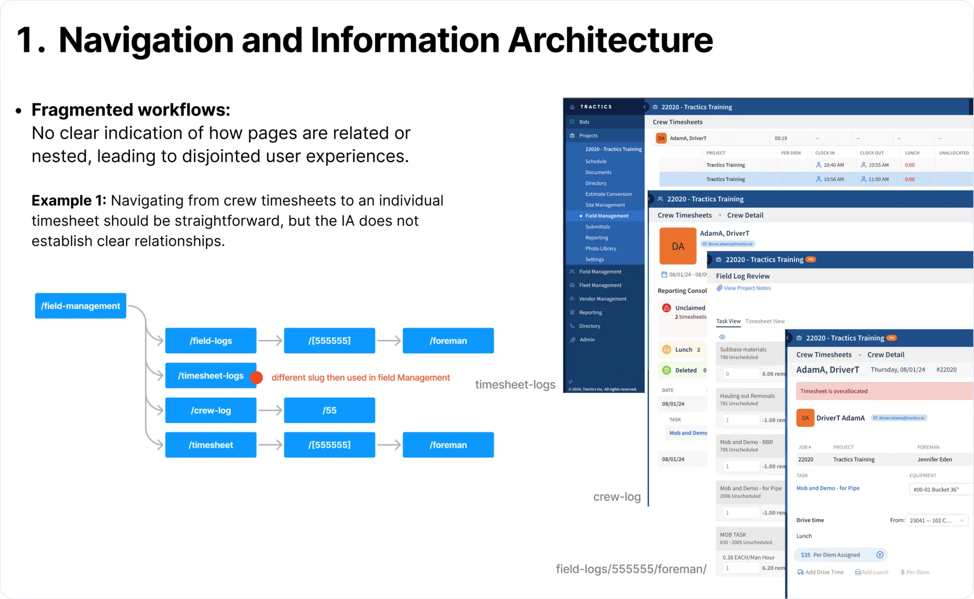Image resolution: width=974 pixels, height=599 pixels.
Task: Open Fleet Management in the sidebar
Action: (x=600, y=285)
